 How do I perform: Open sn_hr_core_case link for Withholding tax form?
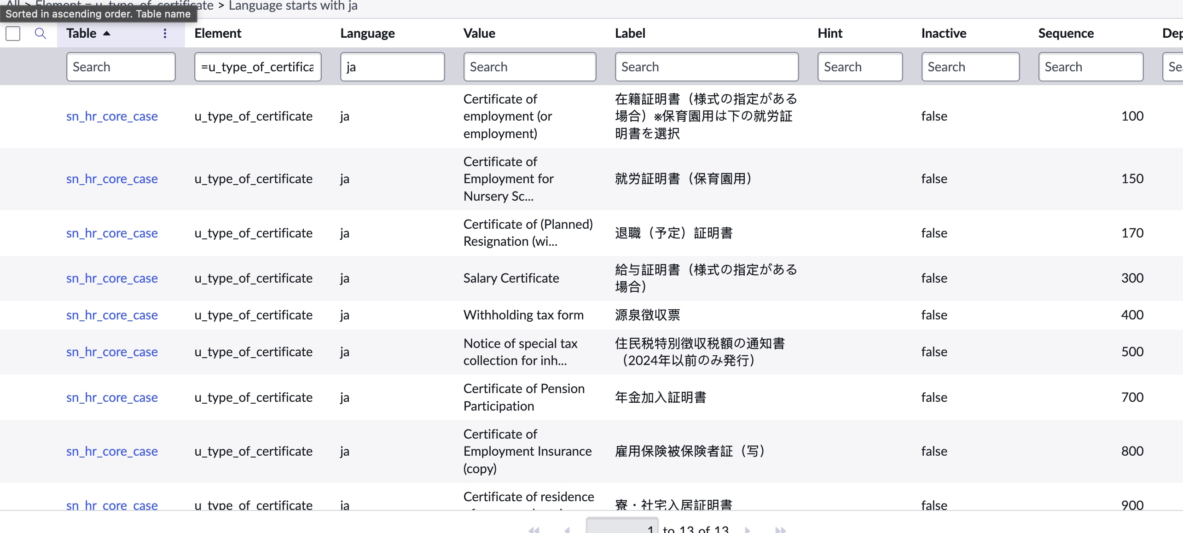112,315
